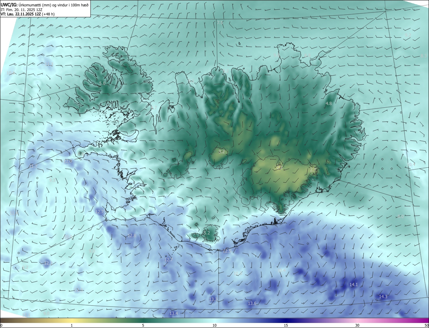Click the 14.3 value in the southeast sea
Screen dimensions: 429x328
(383, 296)
